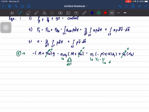Insert an image with the photo tool

(x=68, y=13)
